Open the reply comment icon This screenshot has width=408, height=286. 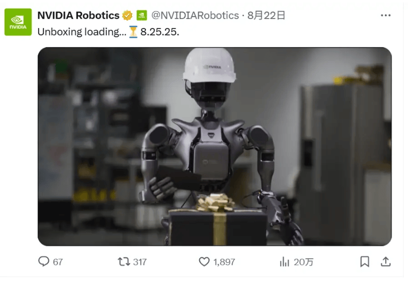click(44, 261)
